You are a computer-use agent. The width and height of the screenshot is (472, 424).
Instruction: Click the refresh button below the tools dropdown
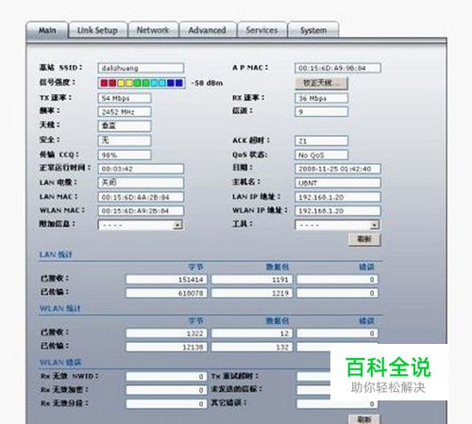coord(364,239)
